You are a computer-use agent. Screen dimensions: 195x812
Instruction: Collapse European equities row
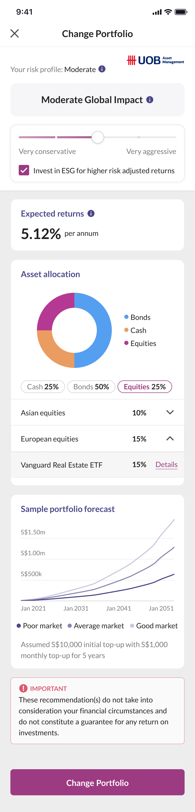tap(97, 438)
